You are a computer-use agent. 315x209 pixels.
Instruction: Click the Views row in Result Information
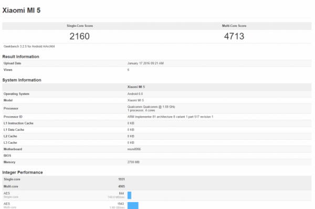pos(157,70)
